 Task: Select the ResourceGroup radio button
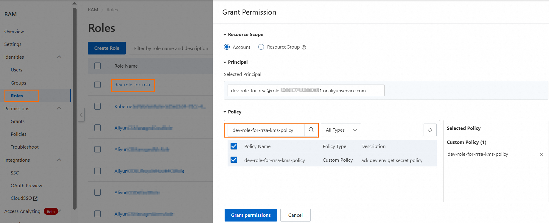[x=261, y=47]
